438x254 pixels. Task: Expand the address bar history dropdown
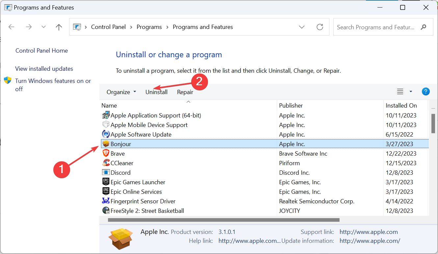coord(302,27)
